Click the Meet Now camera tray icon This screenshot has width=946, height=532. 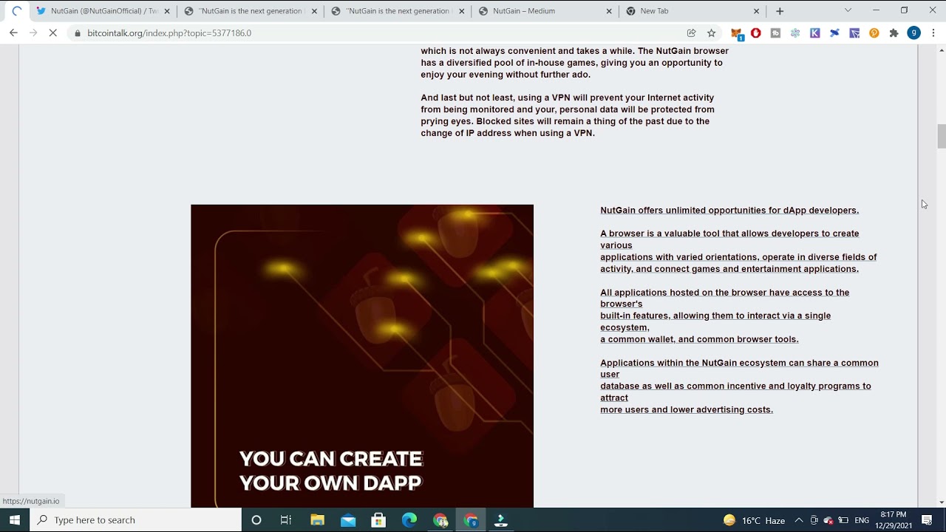(x=814, y=520)
